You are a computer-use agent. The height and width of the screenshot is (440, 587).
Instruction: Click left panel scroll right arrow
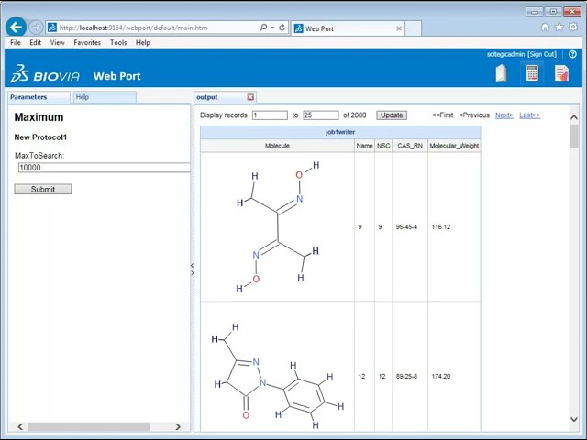point(178,426)
